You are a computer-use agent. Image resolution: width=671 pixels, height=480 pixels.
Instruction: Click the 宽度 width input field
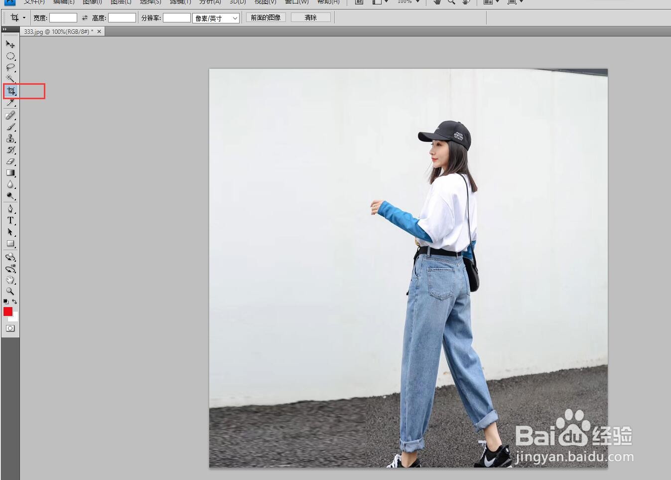point(63,18)
